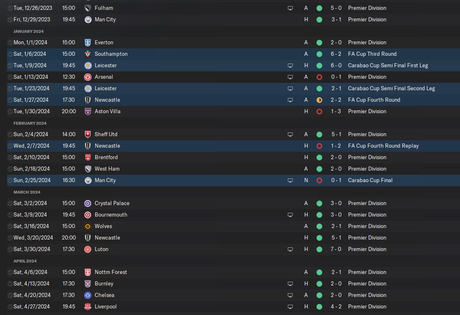Collapse the APRIL 2024 month header
460x315 pixels.
pos(25,261)
